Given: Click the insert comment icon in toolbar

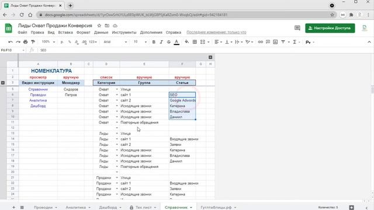Looking at the screenshot, I should (x=268, y=42).
